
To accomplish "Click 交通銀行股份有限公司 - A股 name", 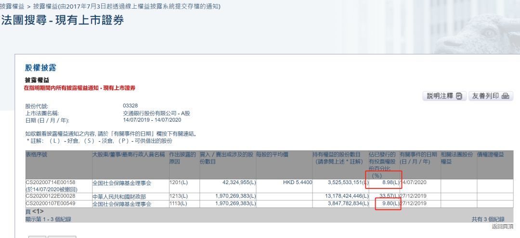I will [156, 113].
